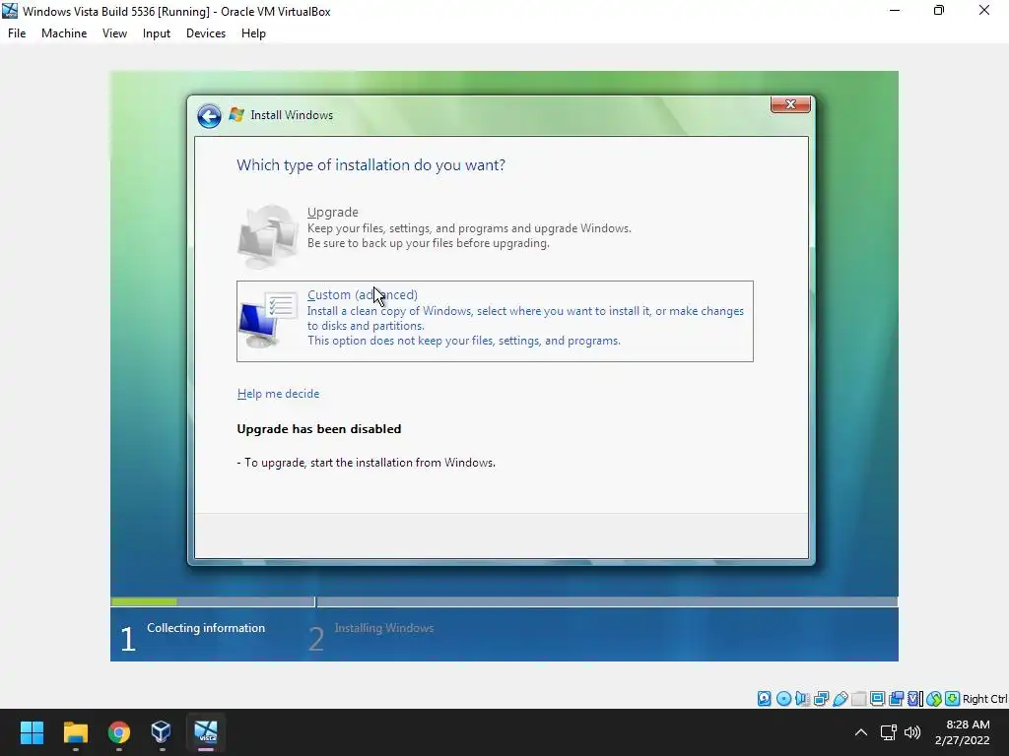Minimize the VirtualBox window

[x=895, y=11]
